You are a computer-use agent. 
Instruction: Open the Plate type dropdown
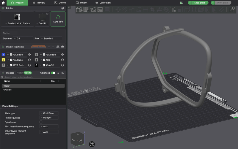pos(49,113)
